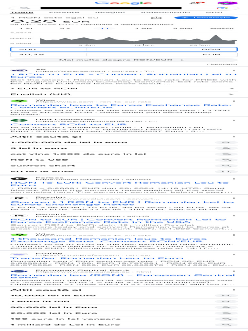The height and width of the screenshot is (331, 248).
Task: Open the 'Romanian leu (RON) - European Central Bank' link
Action: (123, 276)
